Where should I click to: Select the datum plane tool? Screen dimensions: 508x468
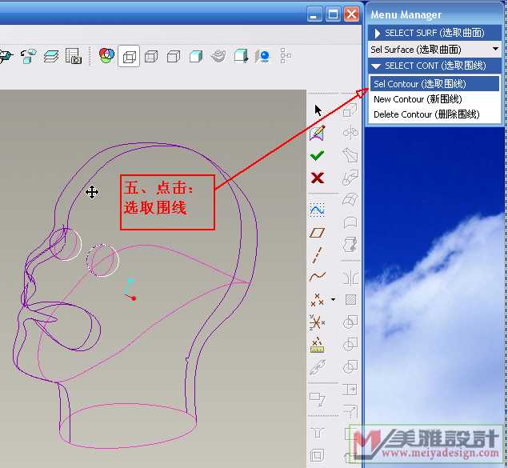[x=317, y=233]
